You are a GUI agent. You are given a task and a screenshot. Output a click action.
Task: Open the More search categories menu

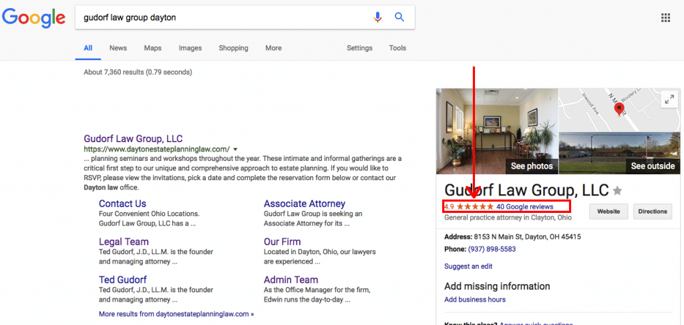click(273, 48)
